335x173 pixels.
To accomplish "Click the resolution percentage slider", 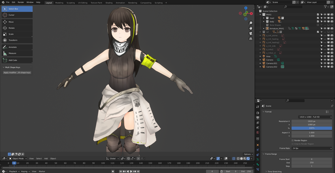I will pyautogui.click(x=312, y=128).
